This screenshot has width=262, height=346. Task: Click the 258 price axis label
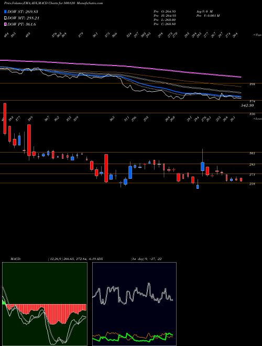coord(252,183)
